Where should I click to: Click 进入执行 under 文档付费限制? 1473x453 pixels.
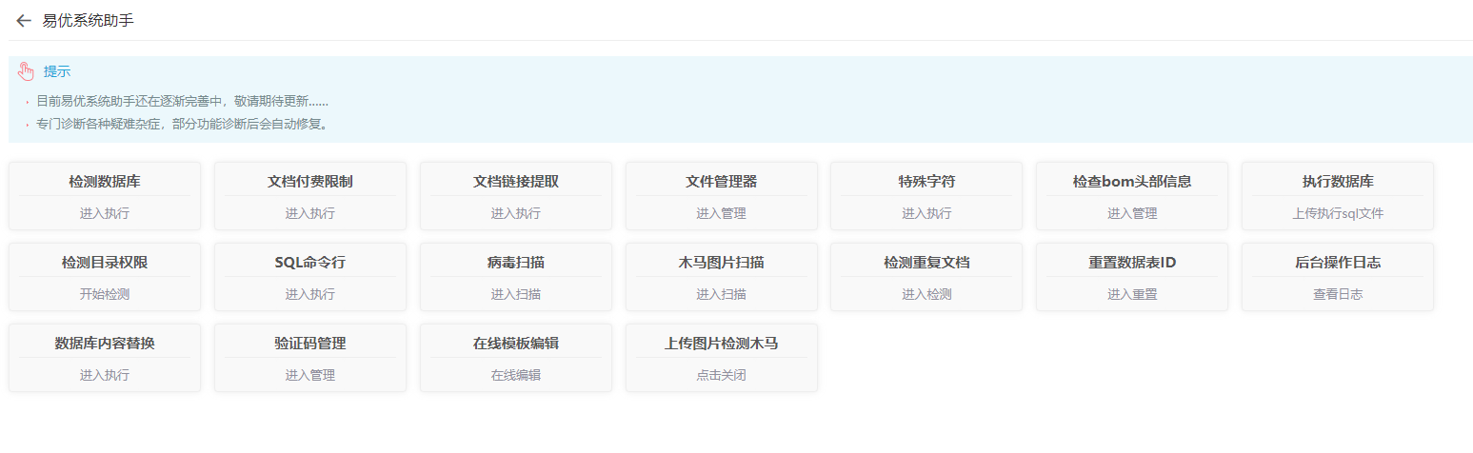[x=309, y=213]
